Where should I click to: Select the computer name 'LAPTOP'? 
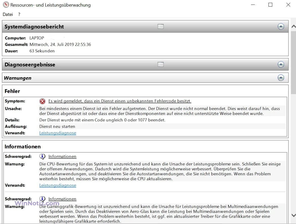[37, 38]
